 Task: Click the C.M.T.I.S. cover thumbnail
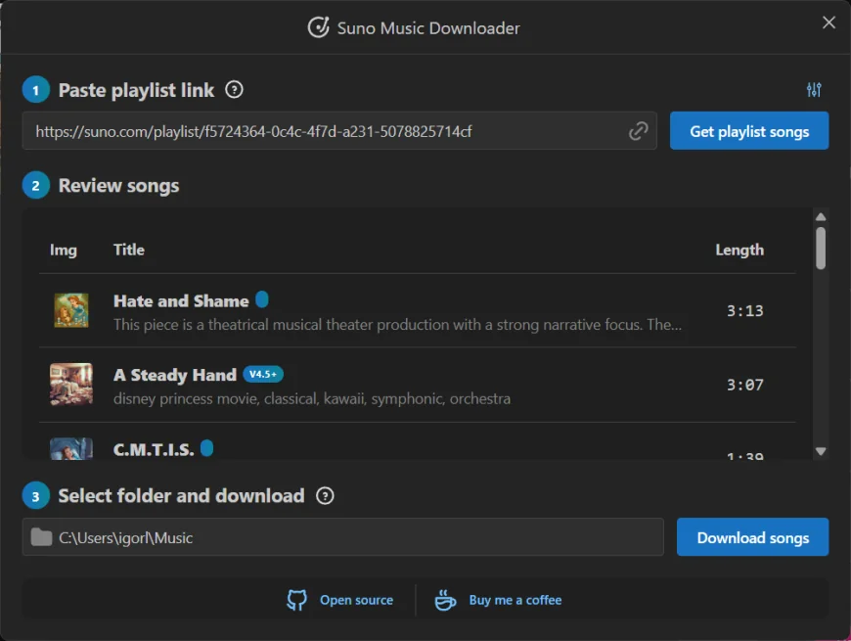click(71, 449)
